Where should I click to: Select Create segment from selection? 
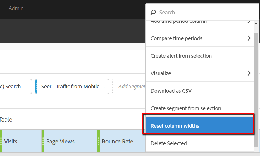click(186, 108)
